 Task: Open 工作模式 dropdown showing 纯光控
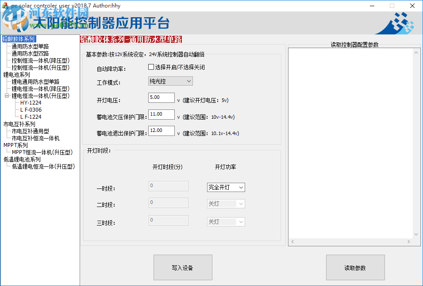tap(170, 81)
